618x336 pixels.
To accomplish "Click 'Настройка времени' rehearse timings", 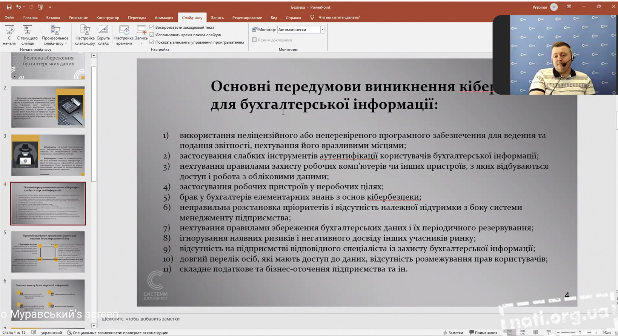I will 124,35.
